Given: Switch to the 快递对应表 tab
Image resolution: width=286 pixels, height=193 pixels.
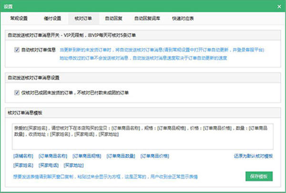Looking at the screenshot, I should 183,19.
